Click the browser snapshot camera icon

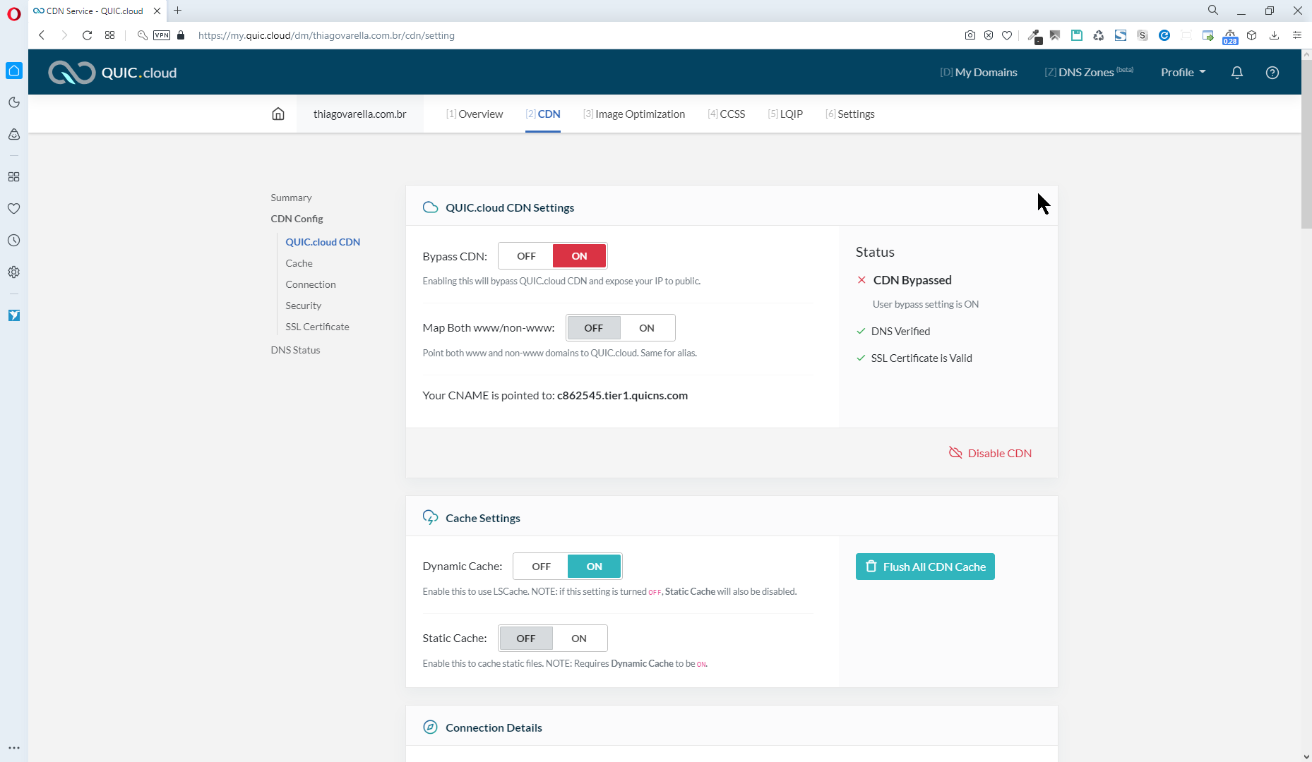point(970,35)
